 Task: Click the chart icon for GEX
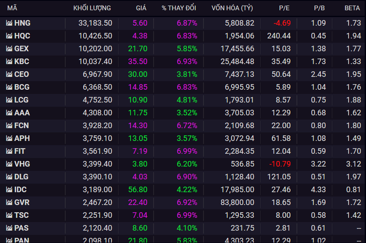click(x=9, y=48)
